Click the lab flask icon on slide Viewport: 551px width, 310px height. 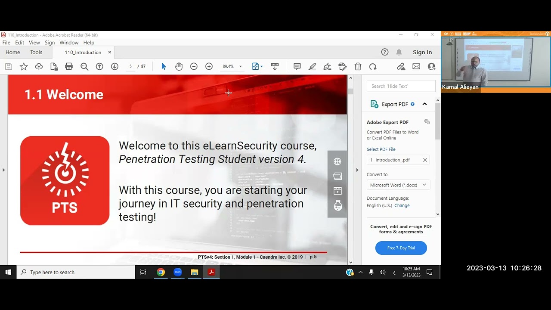tap(337, 206)
